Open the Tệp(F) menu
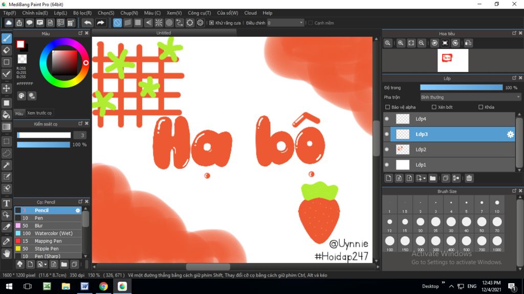Image resolution: width=524 pixels, height=294 pixels. pyautogui.click(x=10, y=13)
